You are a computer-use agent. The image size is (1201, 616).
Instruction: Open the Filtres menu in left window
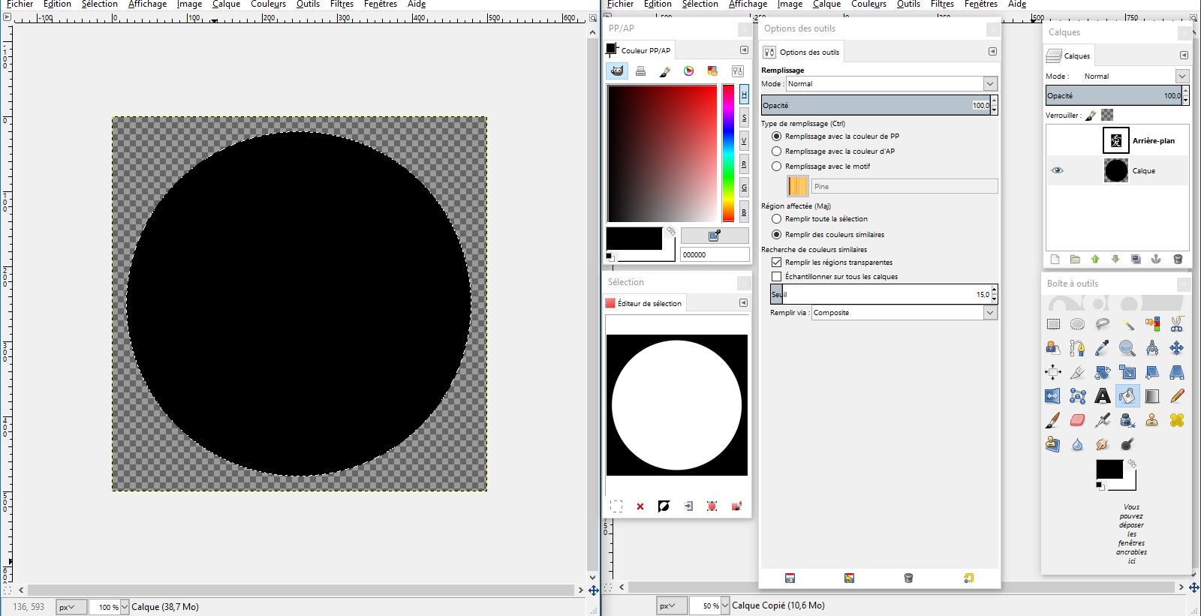pos(342,5)
